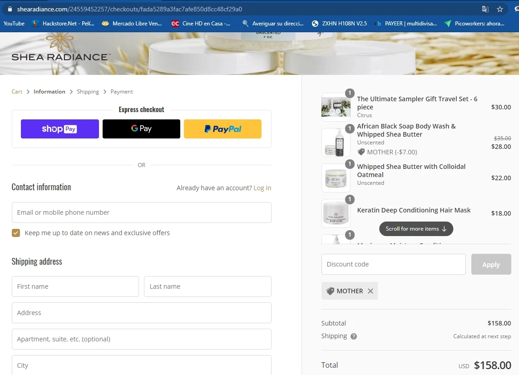Open the Picoworkers bookmark
The height and width of the screenshot is (375, 519).
(475, 24)
